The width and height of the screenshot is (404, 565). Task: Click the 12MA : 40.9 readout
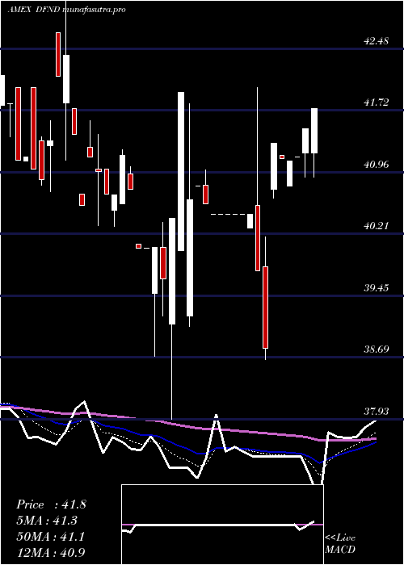click(x=50, y=552)
